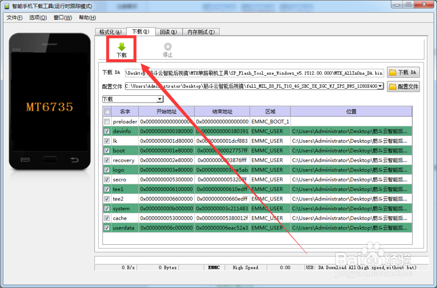Minimize the flash tool window
Screen dimensions: 437x288
click(x=397, y=4)
